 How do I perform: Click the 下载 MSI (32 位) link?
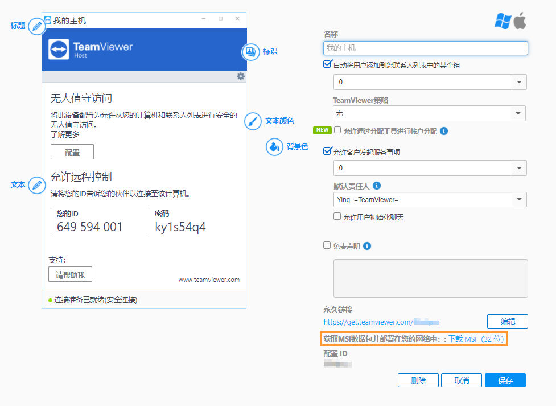point(476,339)
